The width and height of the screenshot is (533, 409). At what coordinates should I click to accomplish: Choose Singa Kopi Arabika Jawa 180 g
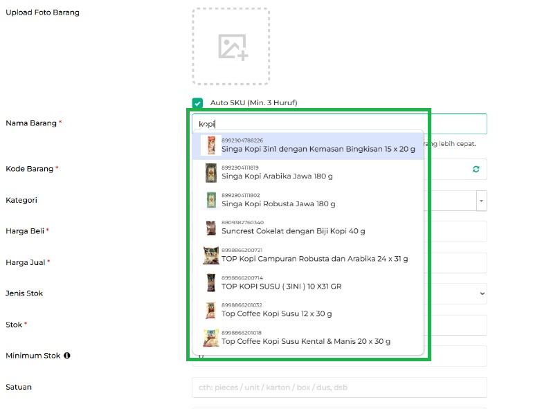tap(308, 173)
